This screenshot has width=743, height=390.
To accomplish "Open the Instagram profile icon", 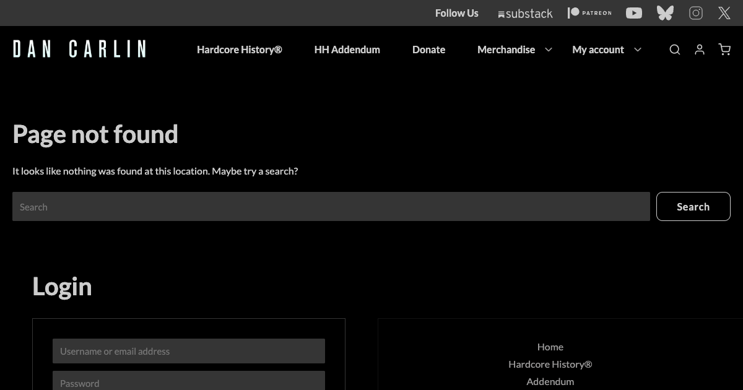I will [696, 13].
